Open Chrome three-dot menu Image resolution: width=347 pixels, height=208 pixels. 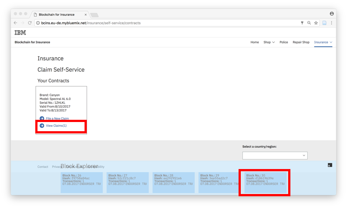click(332, 23)
